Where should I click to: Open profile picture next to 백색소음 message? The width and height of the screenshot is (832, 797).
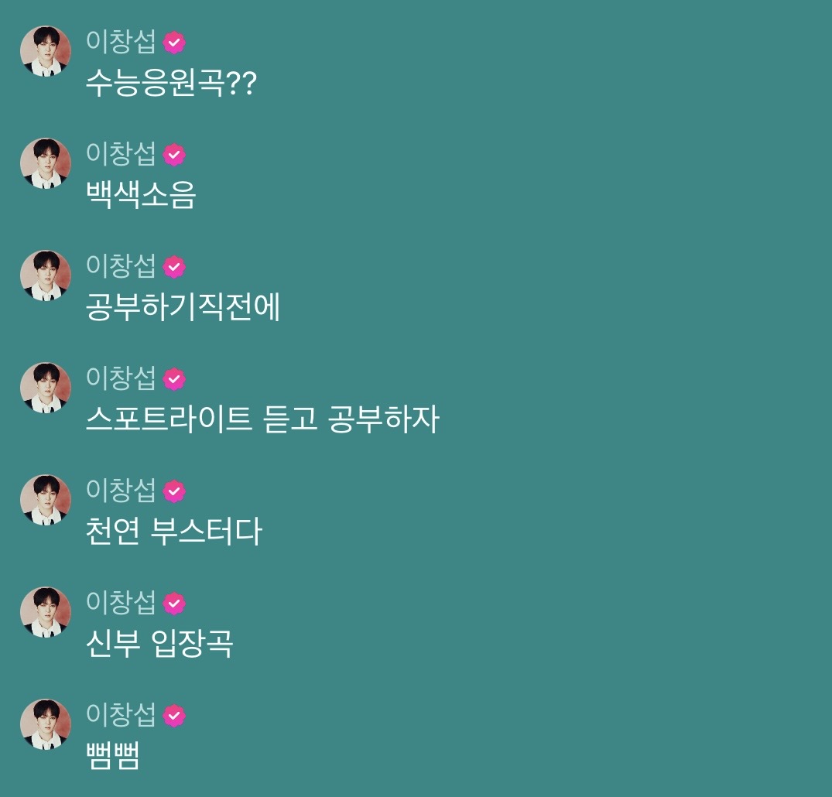click(x=46, y=163)
